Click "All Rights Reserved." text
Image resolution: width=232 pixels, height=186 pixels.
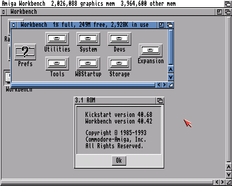[x=114, y=146]
